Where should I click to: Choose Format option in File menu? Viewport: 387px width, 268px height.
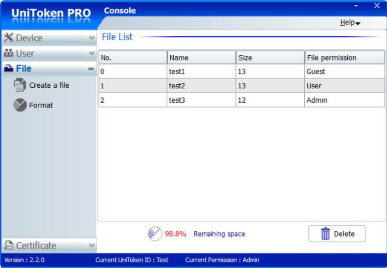tap(41, 105)
